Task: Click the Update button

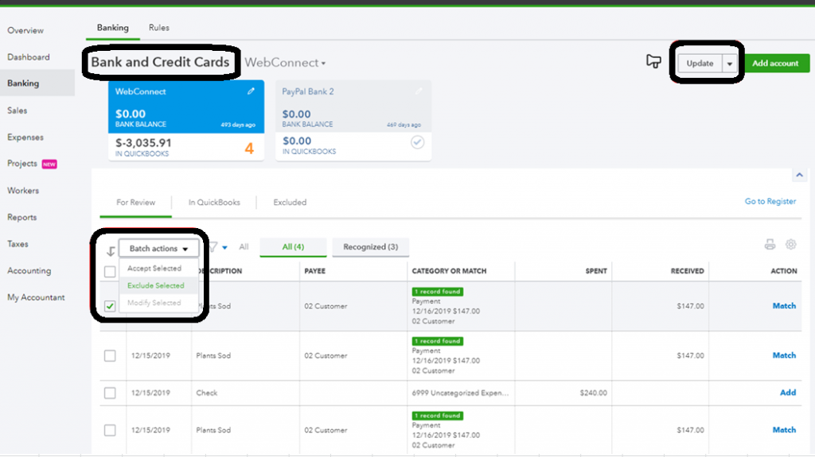Action: [700, 64]
